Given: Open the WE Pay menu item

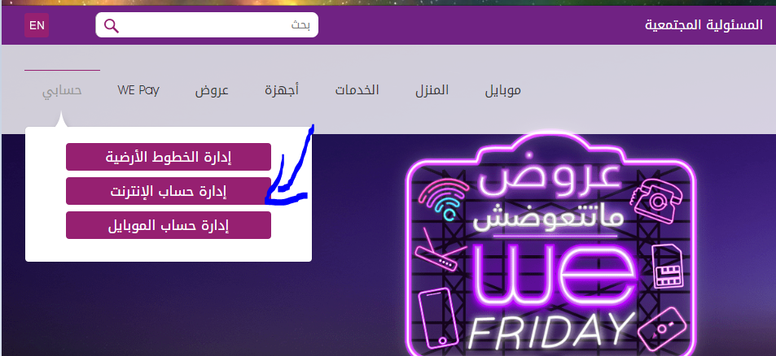Looking at the screenshot, I should [138, 90].
